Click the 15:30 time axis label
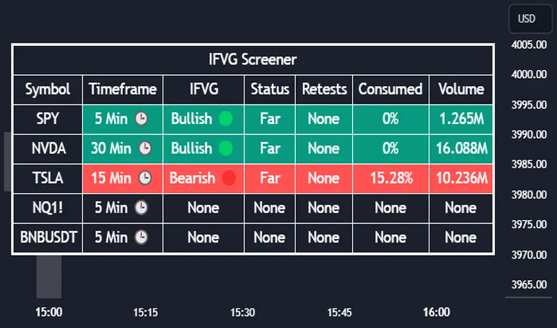This screenshot has width=557, height=328. [x=243, y=312]
